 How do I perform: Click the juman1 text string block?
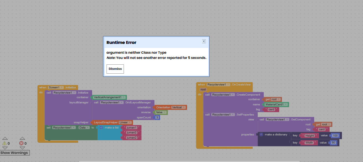(131, 127)
